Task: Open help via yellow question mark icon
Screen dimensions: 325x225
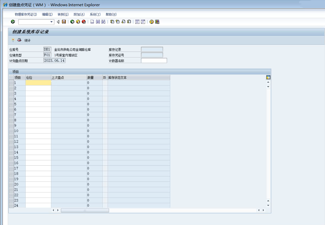Action: 152,22
